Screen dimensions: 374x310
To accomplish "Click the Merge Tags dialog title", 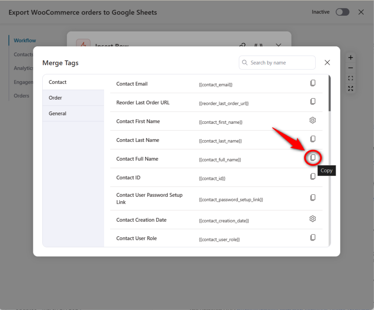I will pos(60,63).
